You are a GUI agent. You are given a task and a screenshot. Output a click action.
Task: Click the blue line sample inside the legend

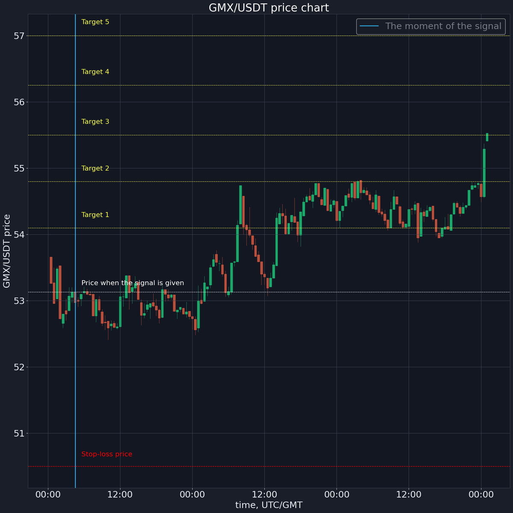[369, 26]
